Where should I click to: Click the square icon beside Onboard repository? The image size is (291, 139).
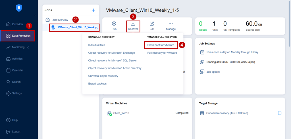[280, 113]
